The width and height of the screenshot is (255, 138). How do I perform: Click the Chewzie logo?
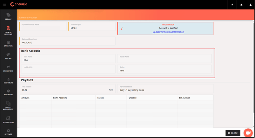[x=19, y=4]
